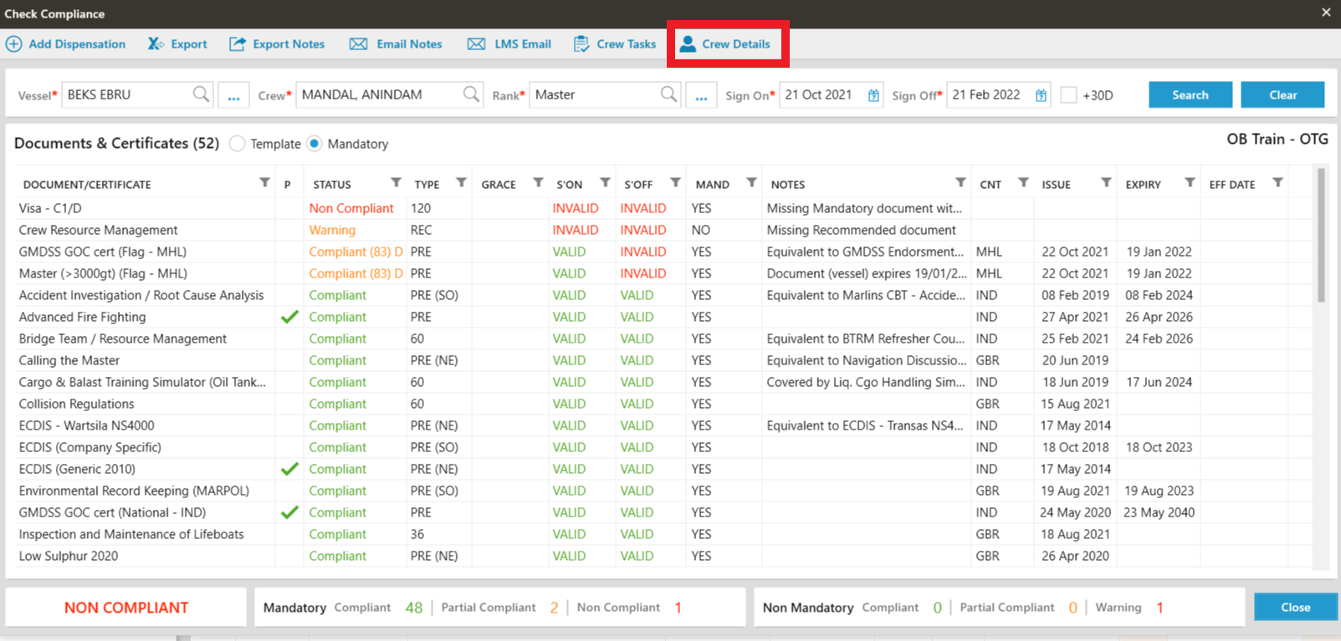
Task: Click the Rank field search magnifier
Action: point(668,94)
